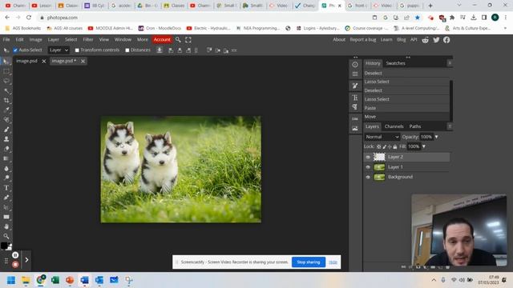513x288 pixels.
Task: Hide the Background layer eye icon
Action: coord(368,177)
